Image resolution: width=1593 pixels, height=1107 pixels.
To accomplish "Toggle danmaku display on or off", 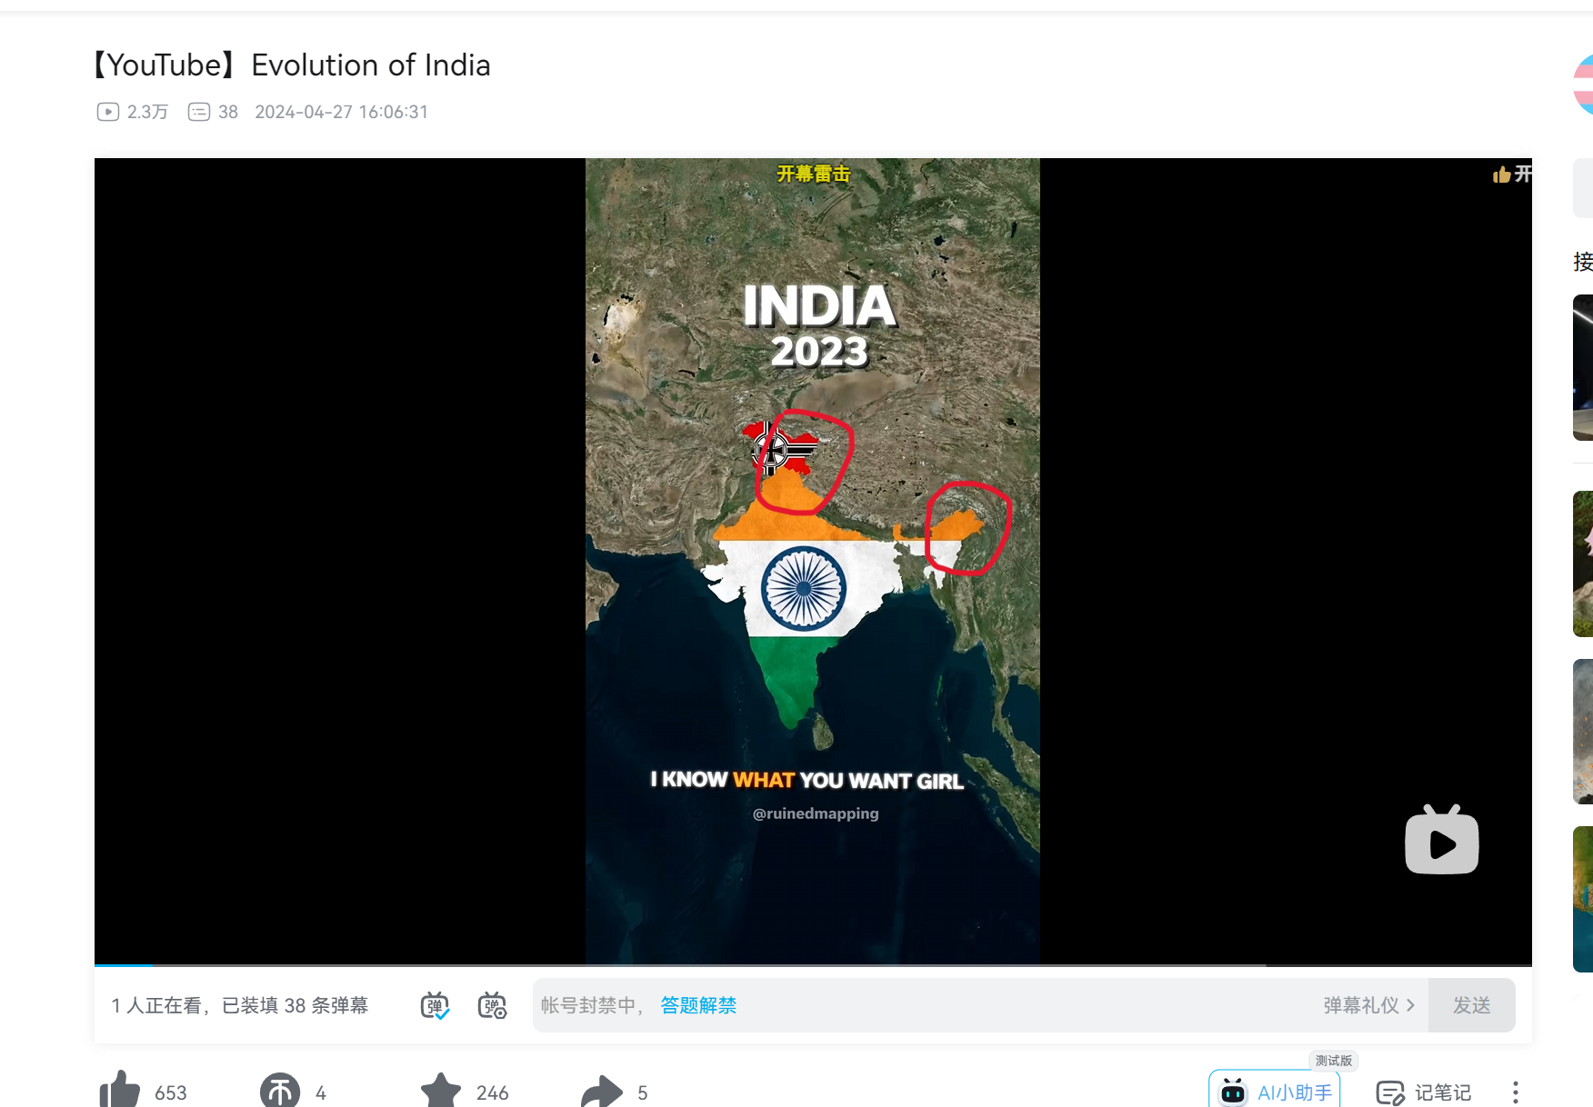I will coord(435,1005).
